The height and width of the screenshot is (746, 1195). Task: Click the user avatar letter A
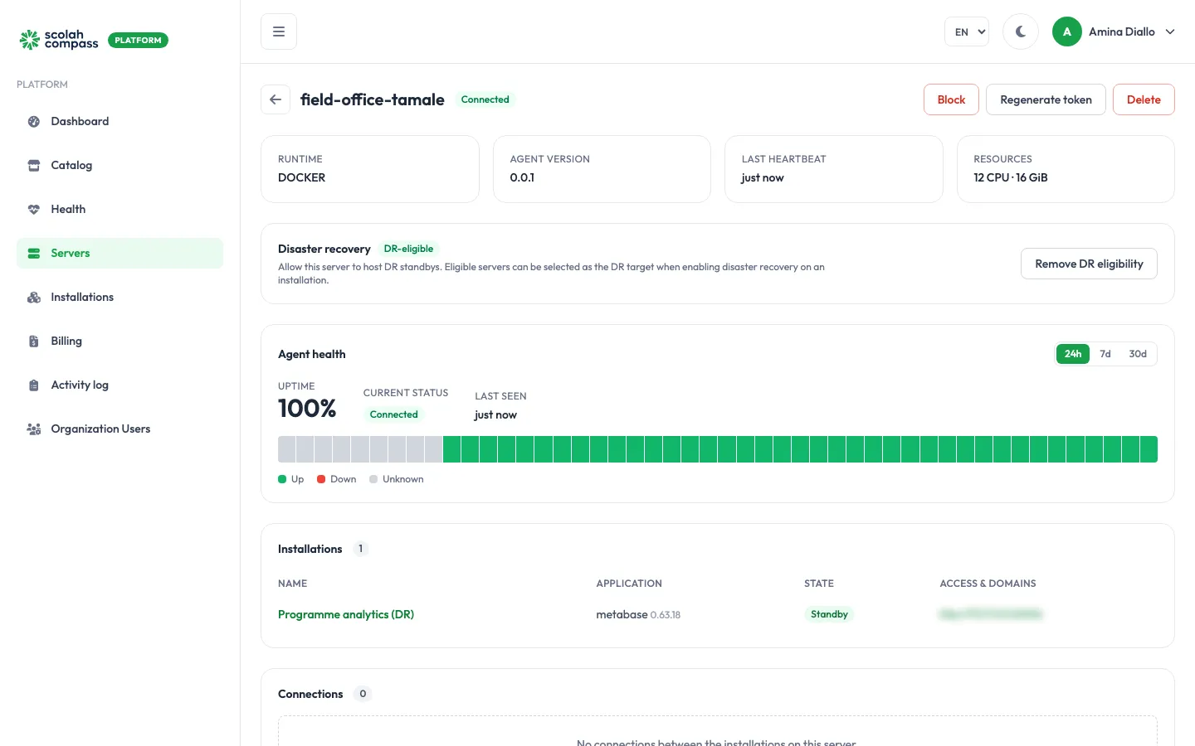1067,31
